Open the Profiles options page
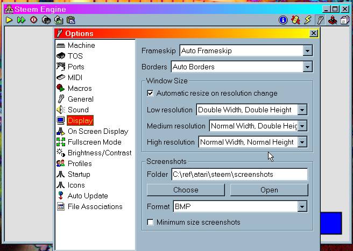Viewport: 353px width, 251px height. pos(80,163)
